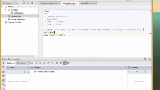
Task: Click the commented header Set-Cookie line
Action: tap(92, 30)
